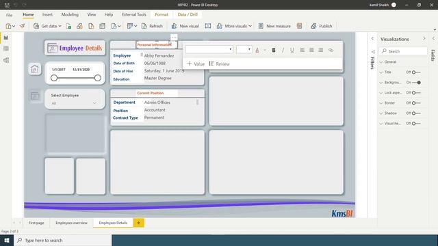Open the Data / Drill tab
The width and height of the screenshot is (438, 246).
(x=188, y=14)
